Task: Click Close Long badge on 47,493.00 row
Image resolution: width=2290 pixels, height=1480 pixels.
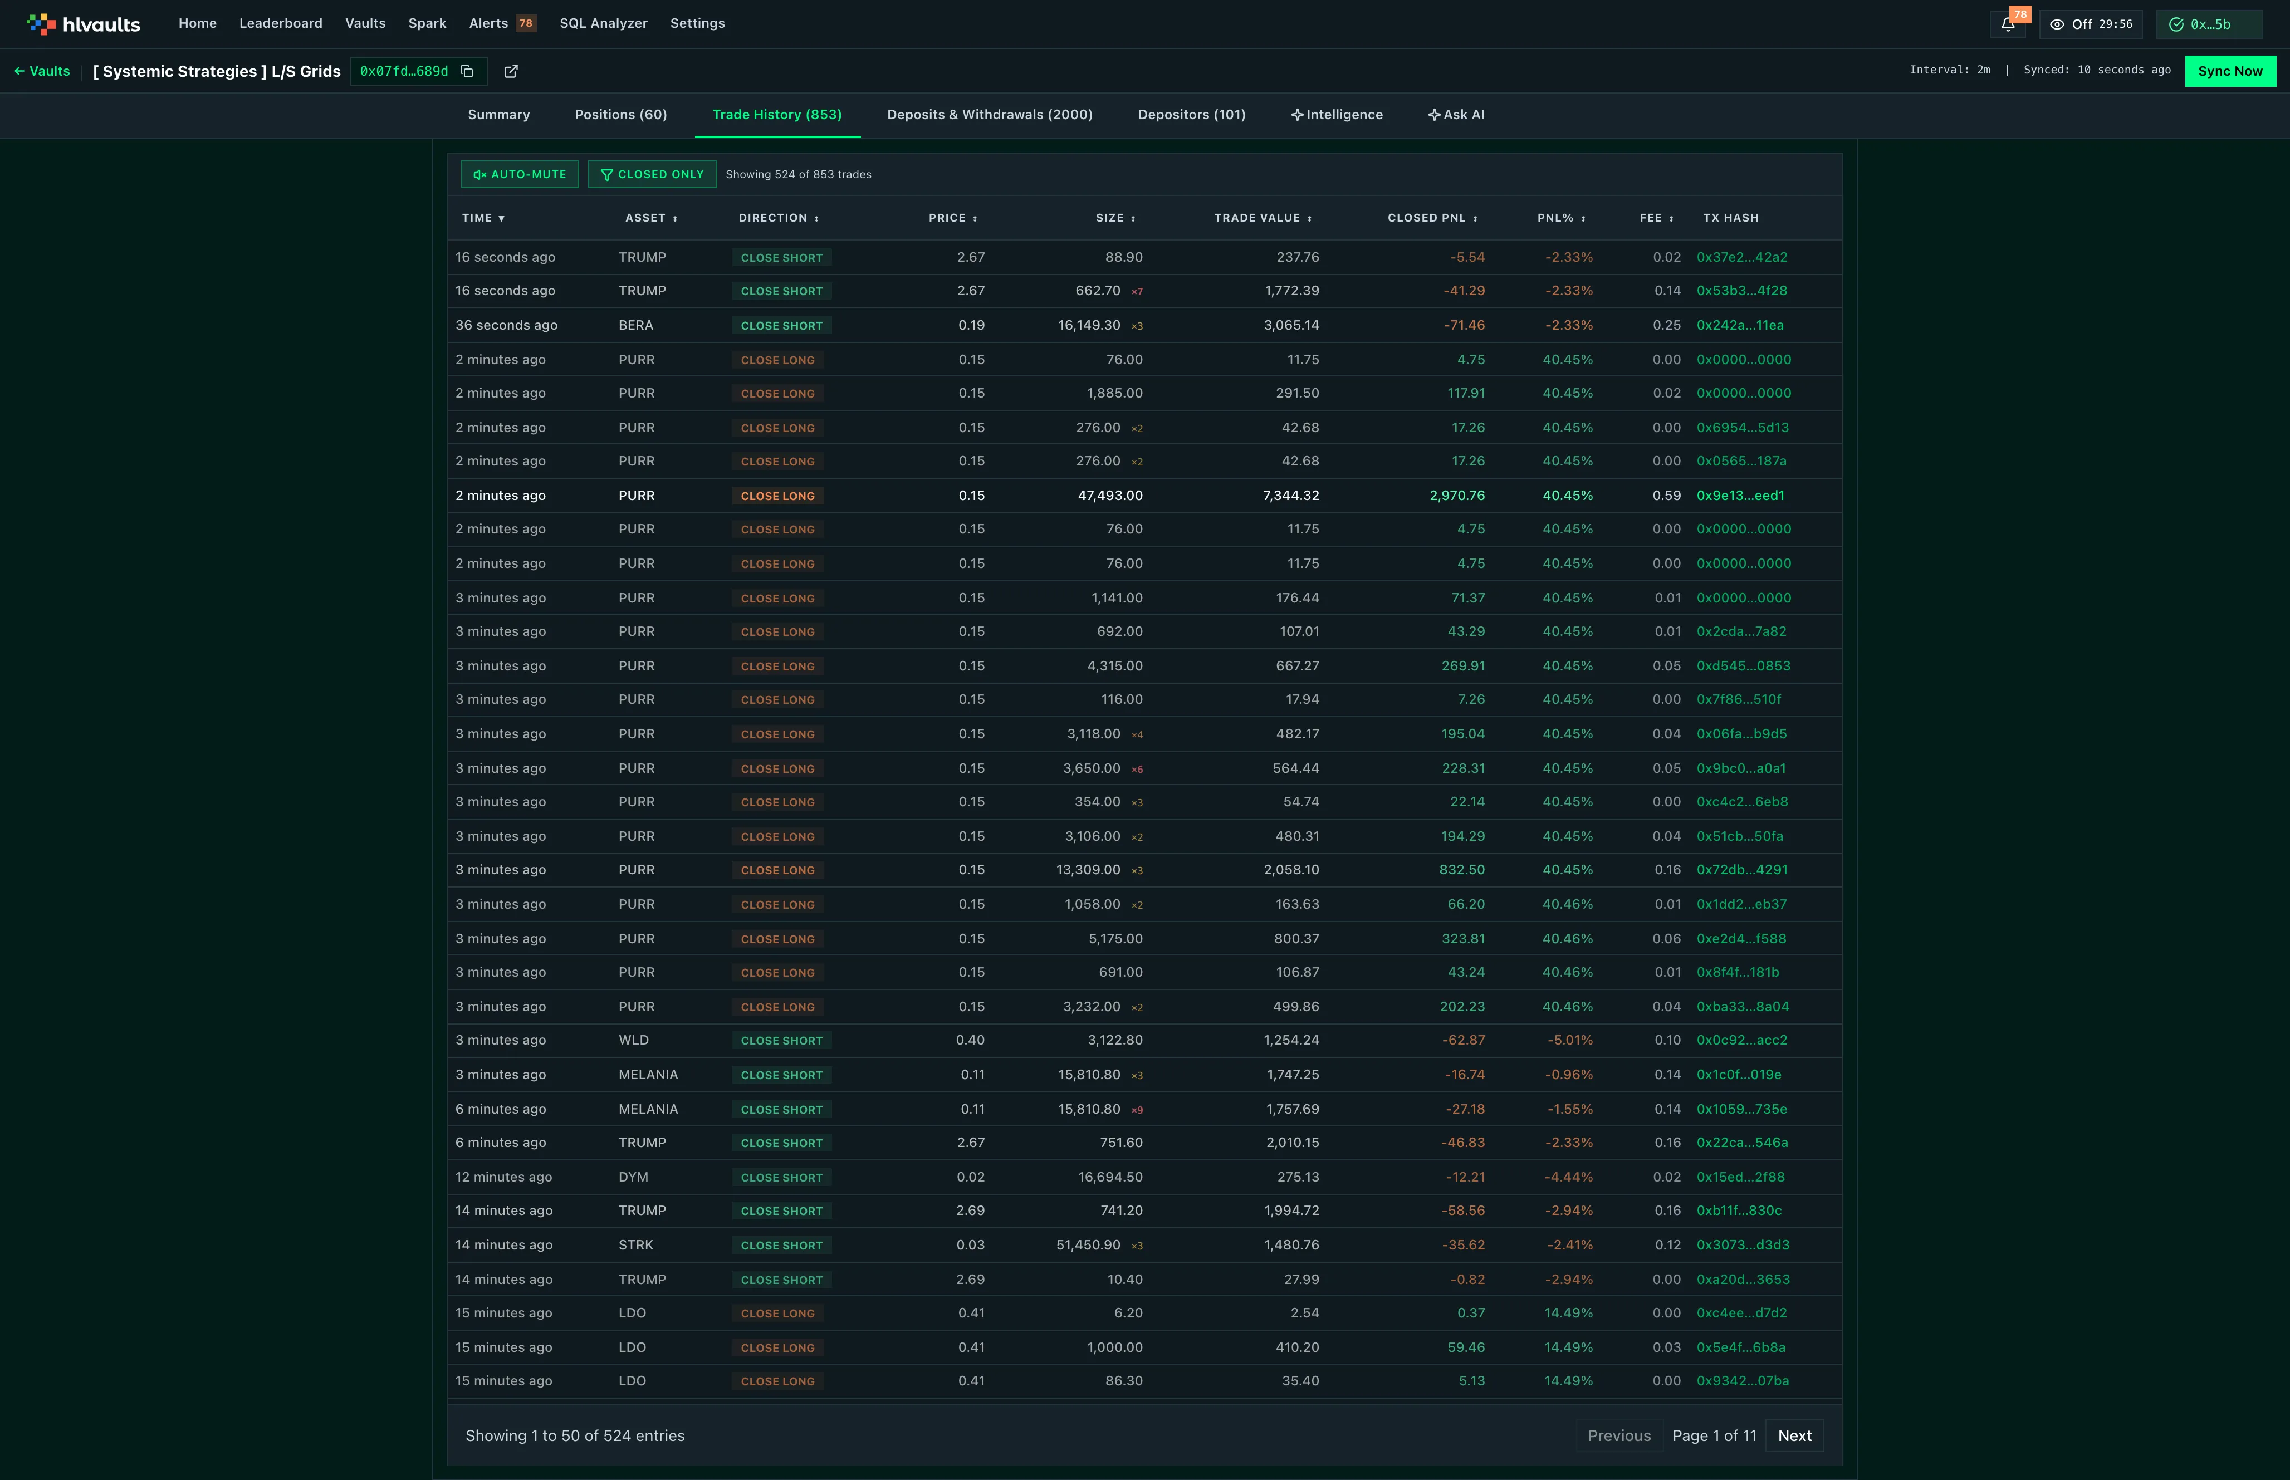Action: coord(777,496)
